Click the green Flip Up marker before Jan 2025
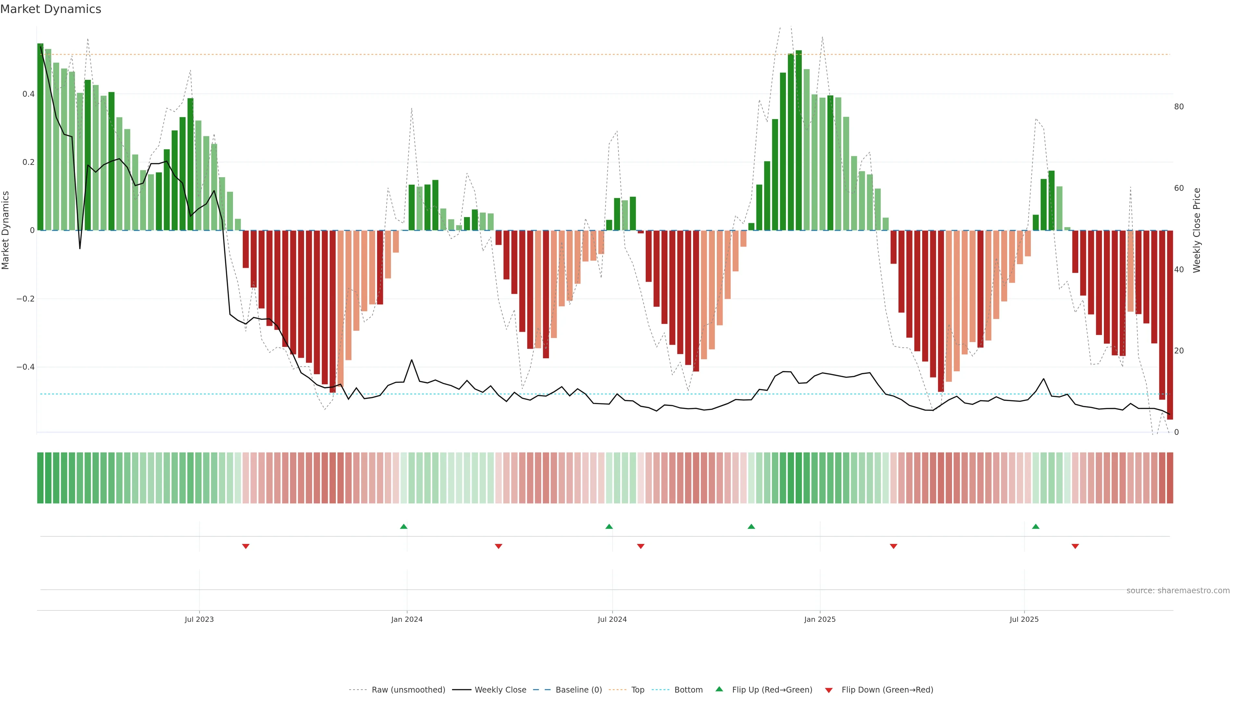The width and height of the screenshot is (1246, 701). (751, 526)
